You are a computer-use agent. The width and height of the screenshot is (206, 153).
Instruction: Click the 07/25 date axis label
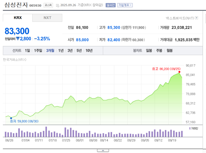point(66,140)
